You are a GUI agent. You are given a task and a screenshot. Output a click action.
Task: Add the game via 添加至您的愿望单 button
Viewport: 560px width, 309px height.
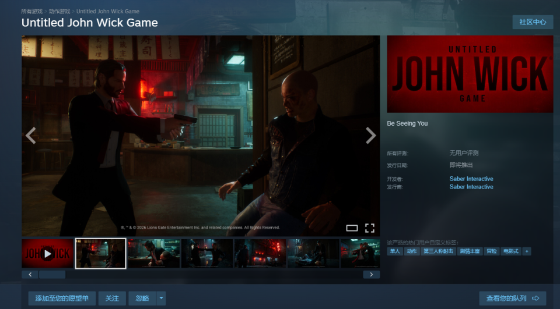click(62, 299)
